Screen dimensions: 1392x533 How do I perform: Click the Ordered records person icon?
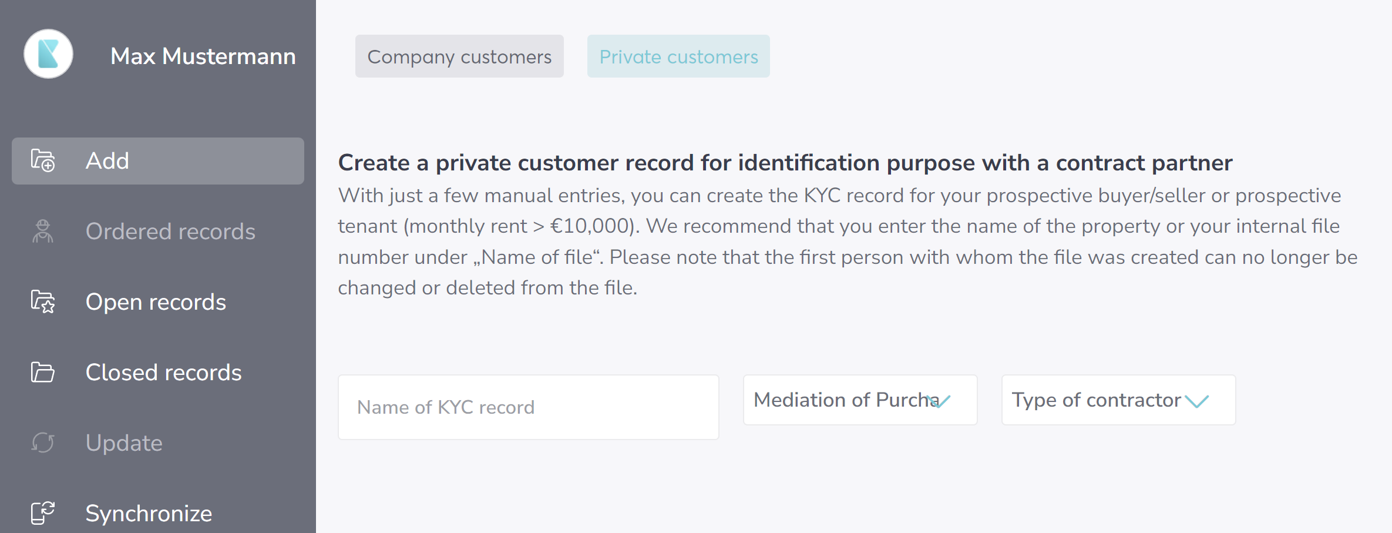tap(43, 231)
